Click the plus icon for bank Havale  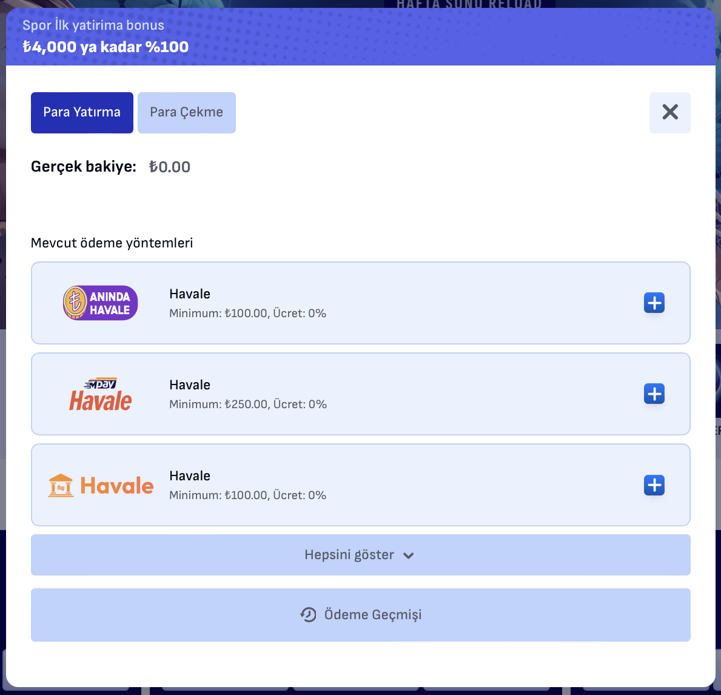654,485
